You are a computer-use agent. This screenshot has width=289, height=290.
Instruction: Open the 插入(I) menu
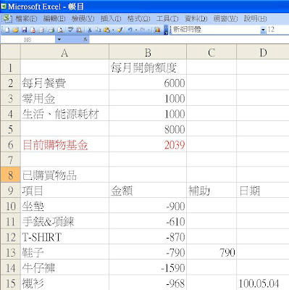point(111,18)
